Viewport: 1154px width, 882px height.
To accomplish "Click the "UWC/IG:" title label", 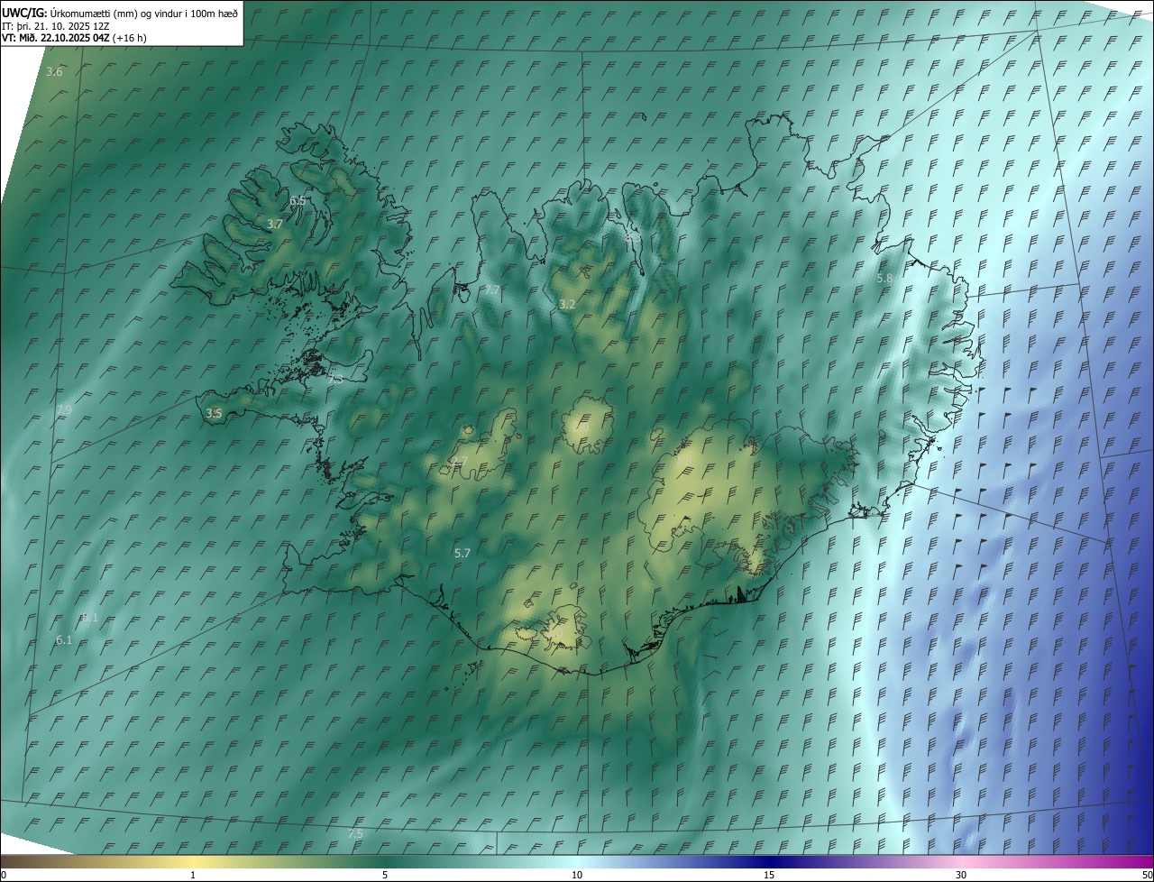I will click(x=24, y=13).
